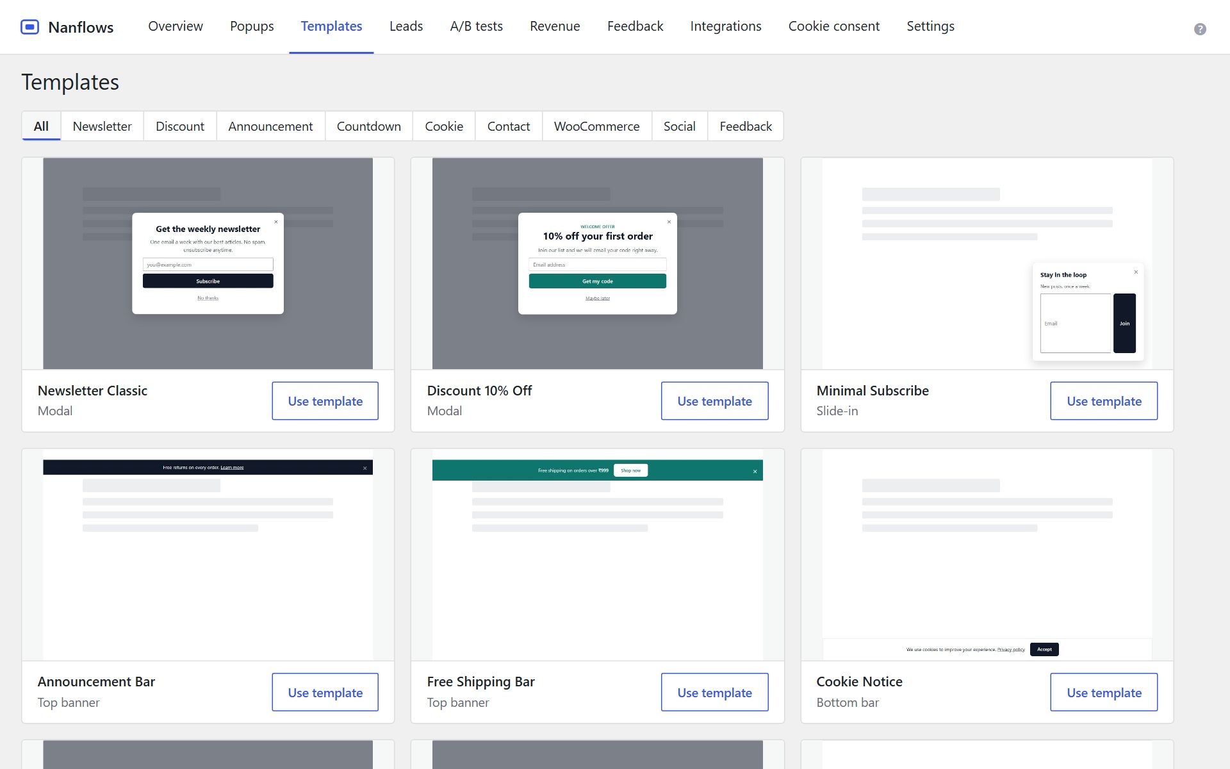
Task: Use the Announcement Bar template
Action: 325,692
